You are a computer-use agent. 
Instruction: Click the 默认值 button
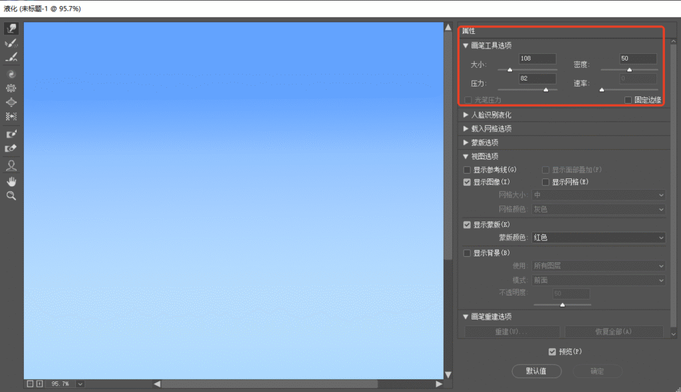point(536,371)
